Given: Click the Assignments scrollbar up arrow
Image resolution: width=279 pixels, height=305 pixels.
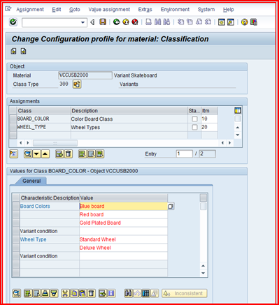Looking at the screenshot, I should [x=238, y=128].
